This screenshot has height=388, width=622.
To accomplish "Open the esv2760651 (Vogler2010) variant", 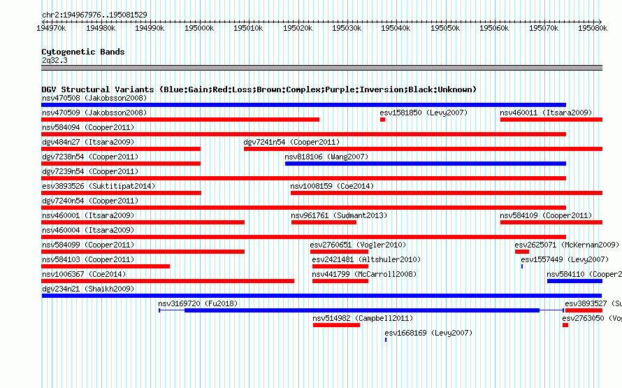I will pos(358,245).
